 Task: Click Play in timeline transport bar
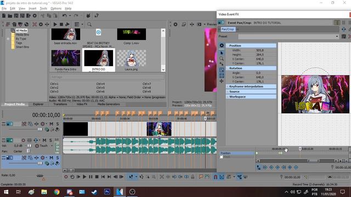click(x=84, y=177)
